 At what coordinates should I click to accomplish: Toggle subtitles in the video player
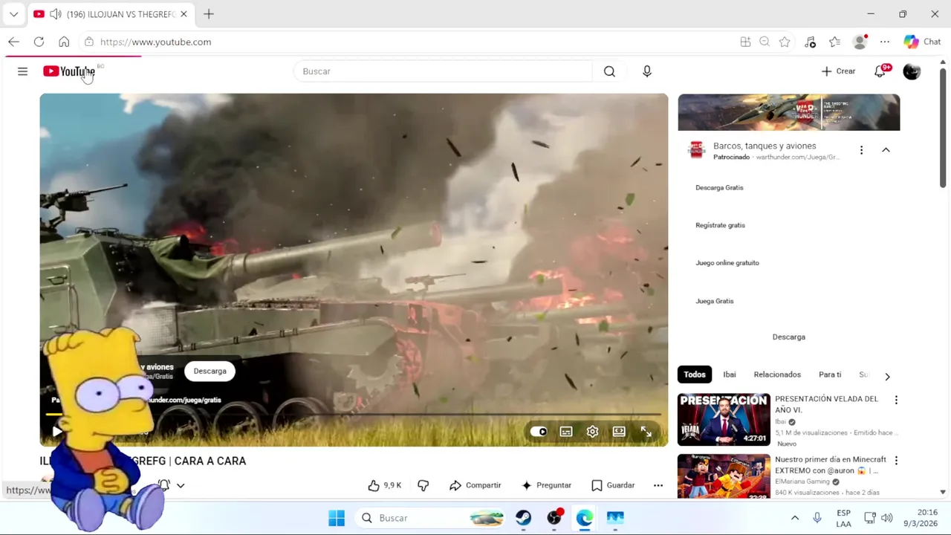566,432
